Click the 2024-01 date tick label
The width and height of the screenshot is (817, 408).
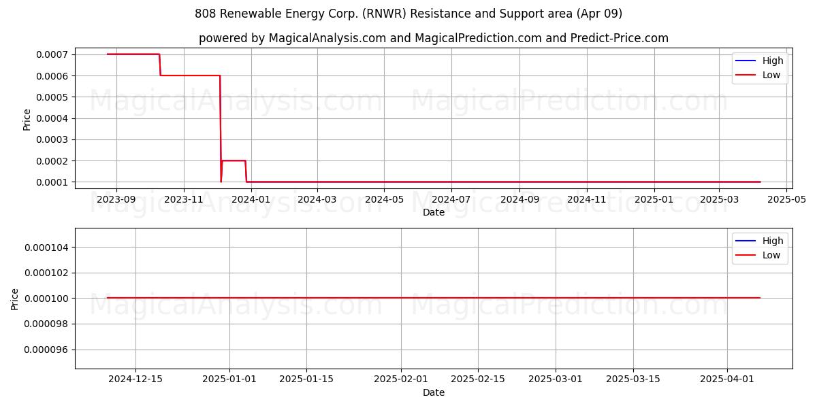click(251, 199)
